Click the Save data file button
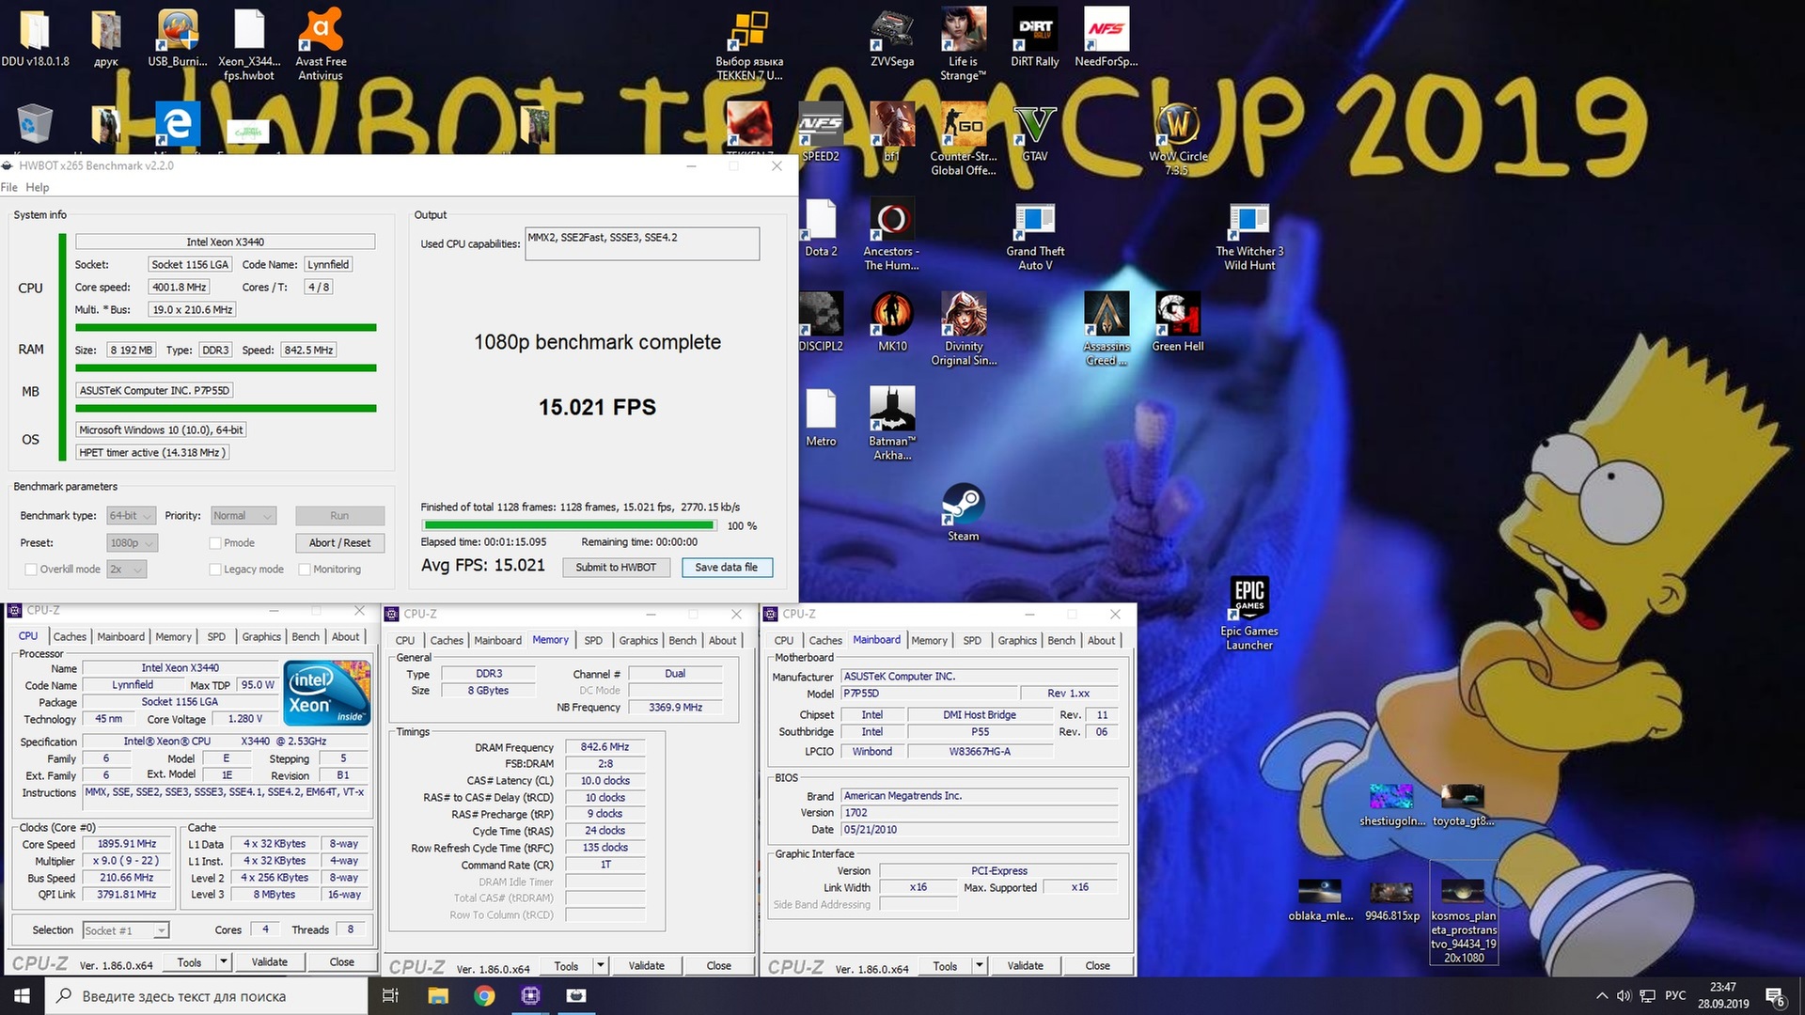This screenshot has width=1805, height=1015. (x=726, y=568)
